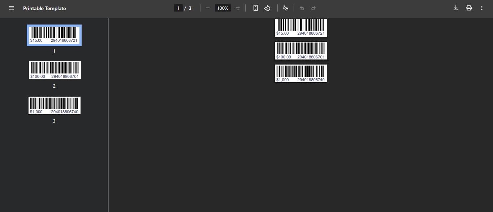The width and height of the screenshot is (493, 212).
Task: Select page 3 thumbnail with $1,000 barcode
Action: click(x=55, y=105)
